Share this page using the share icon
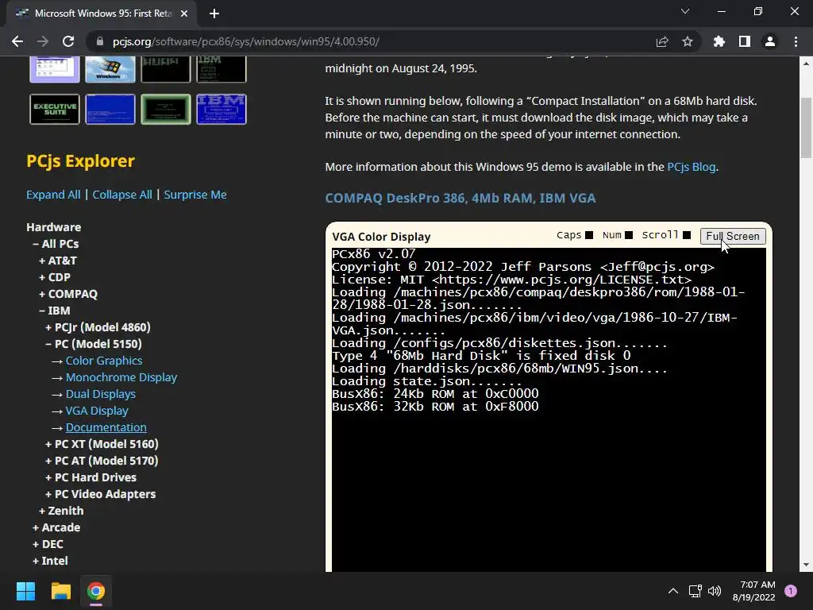This screenshot has height=610, width=813. coord(662,41)
